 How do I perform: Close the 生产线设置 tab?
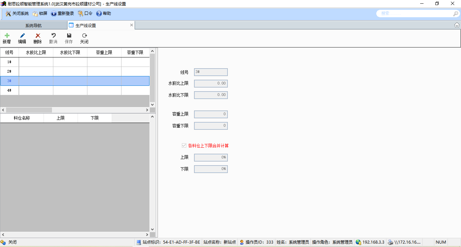[132, 25]
